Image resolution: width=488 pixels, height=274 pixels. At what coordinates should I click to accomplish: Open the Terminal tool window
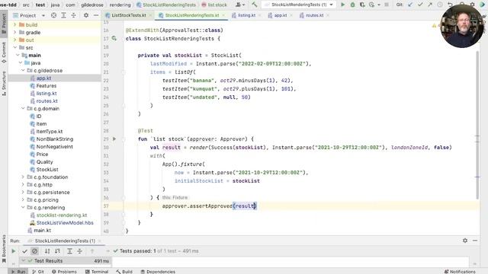pos(97,272)
